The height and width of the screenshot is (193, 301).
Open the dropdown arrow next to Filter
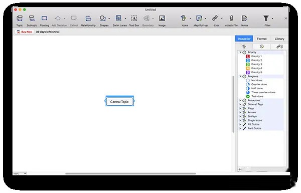click(x=272, y=19)
